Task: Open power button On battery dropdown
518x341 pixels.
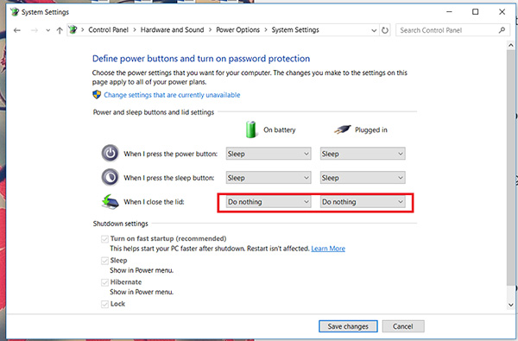Action: pyautogui.click(x=268, y=154)
